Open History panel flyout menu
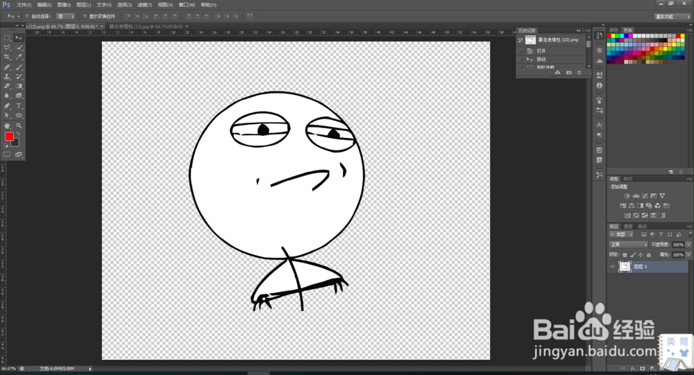The image size is (694, 375). 588,30
